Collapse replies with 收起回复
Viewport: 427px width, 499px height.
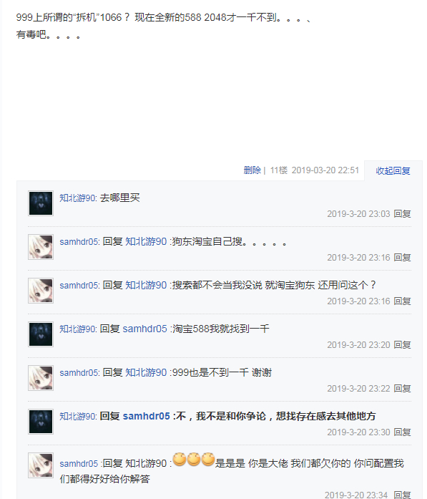(393, 171)
